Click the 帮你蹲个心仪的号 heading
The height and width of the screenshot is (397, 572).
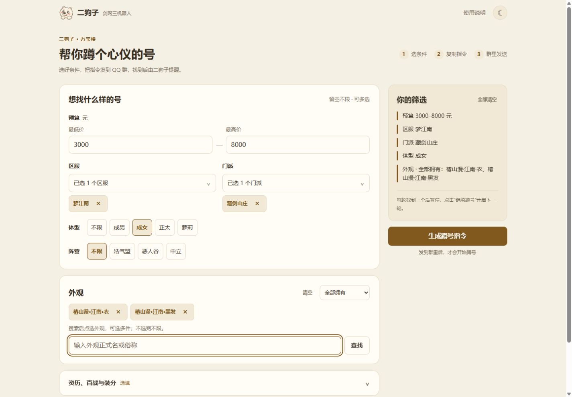(x=107, y=54)
